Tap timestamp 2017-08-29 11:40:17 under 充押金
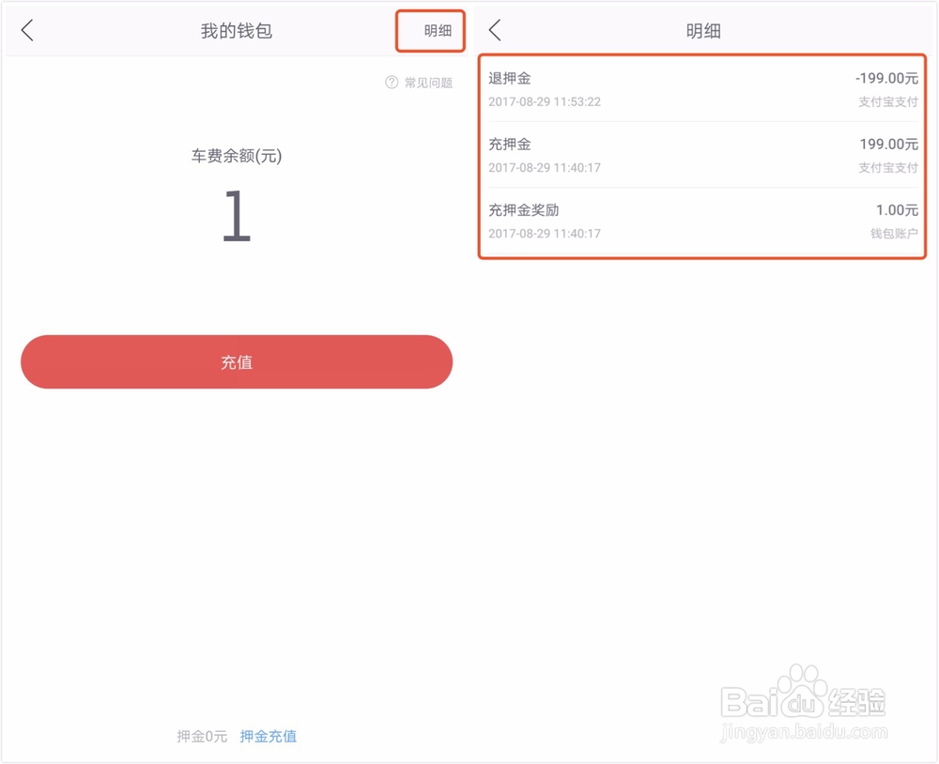 (x=545, y=167)
